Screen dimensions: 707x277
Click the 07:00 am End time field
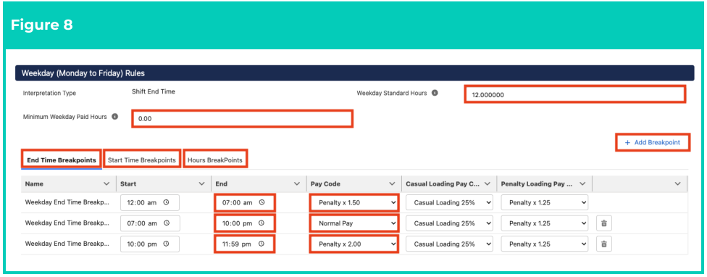[245, 202]
